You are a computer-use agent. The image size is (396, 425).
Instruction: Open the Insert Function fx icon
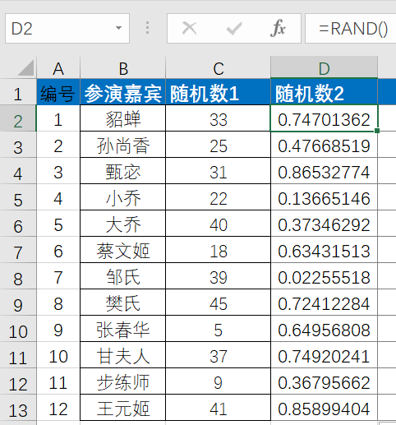coord(278,28)
